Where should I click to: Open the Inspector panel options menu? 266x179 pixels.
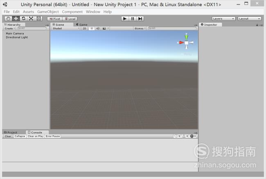[x=261, y=25]
